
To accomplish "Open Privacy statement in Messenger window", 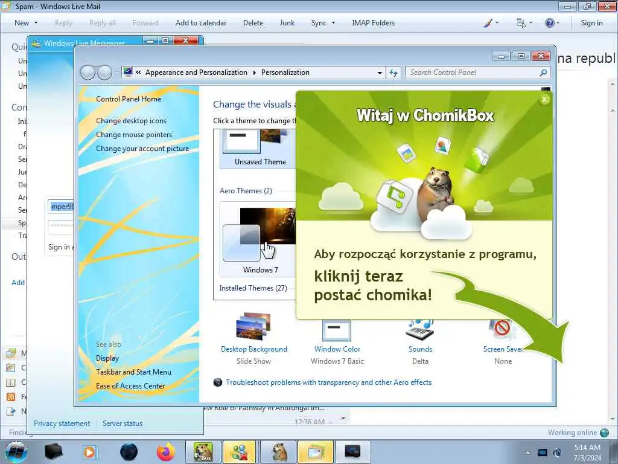I will coord(62,423).
